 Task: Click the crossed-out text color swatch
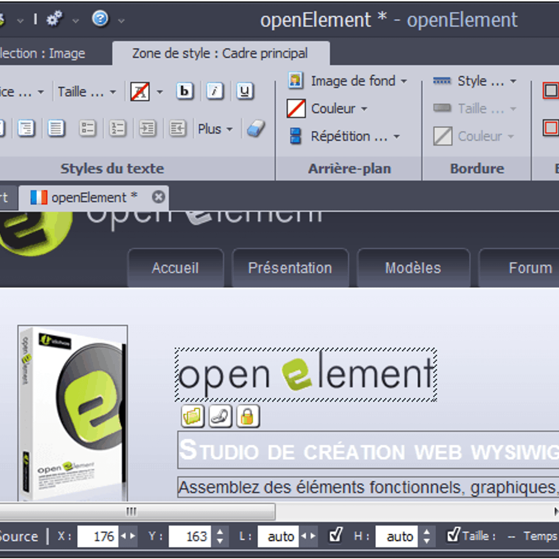(x=140, y=92)
